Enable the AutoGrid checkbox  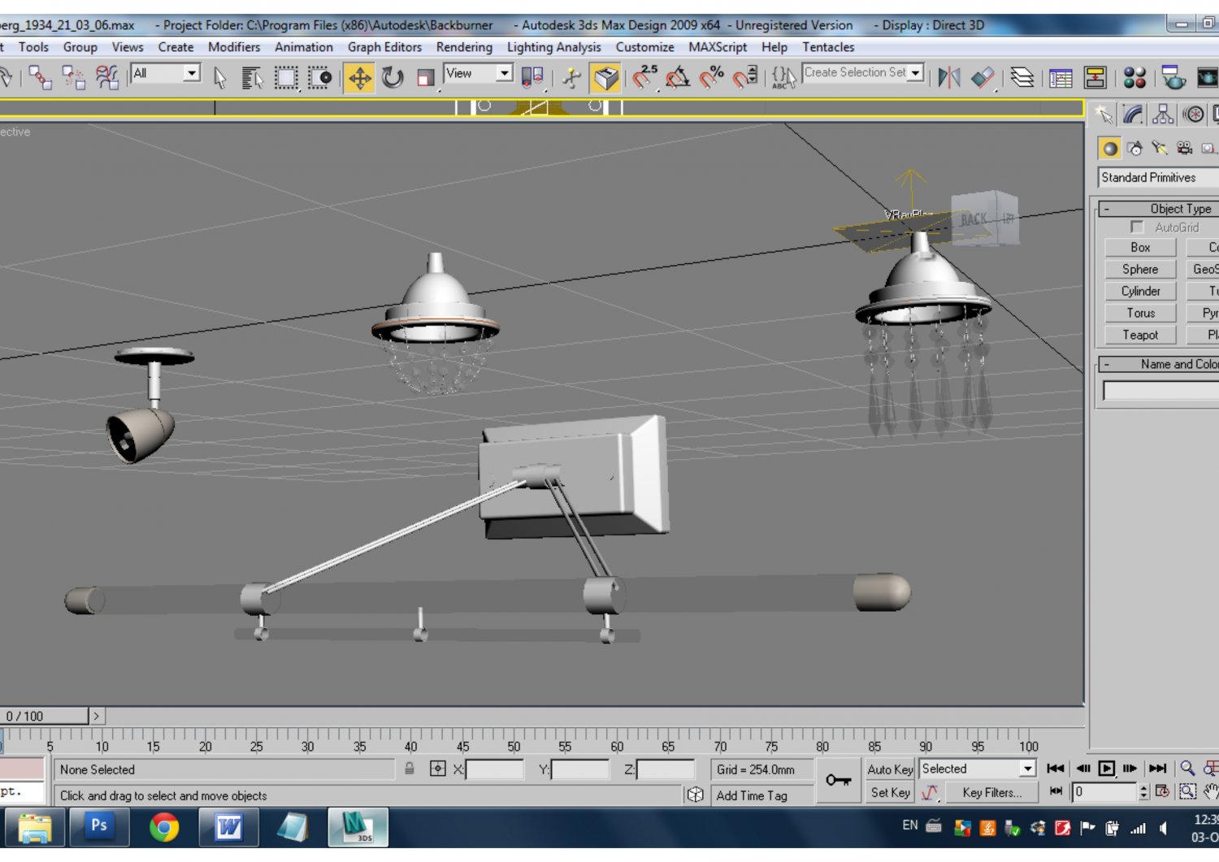click(x=1137, y=227)
